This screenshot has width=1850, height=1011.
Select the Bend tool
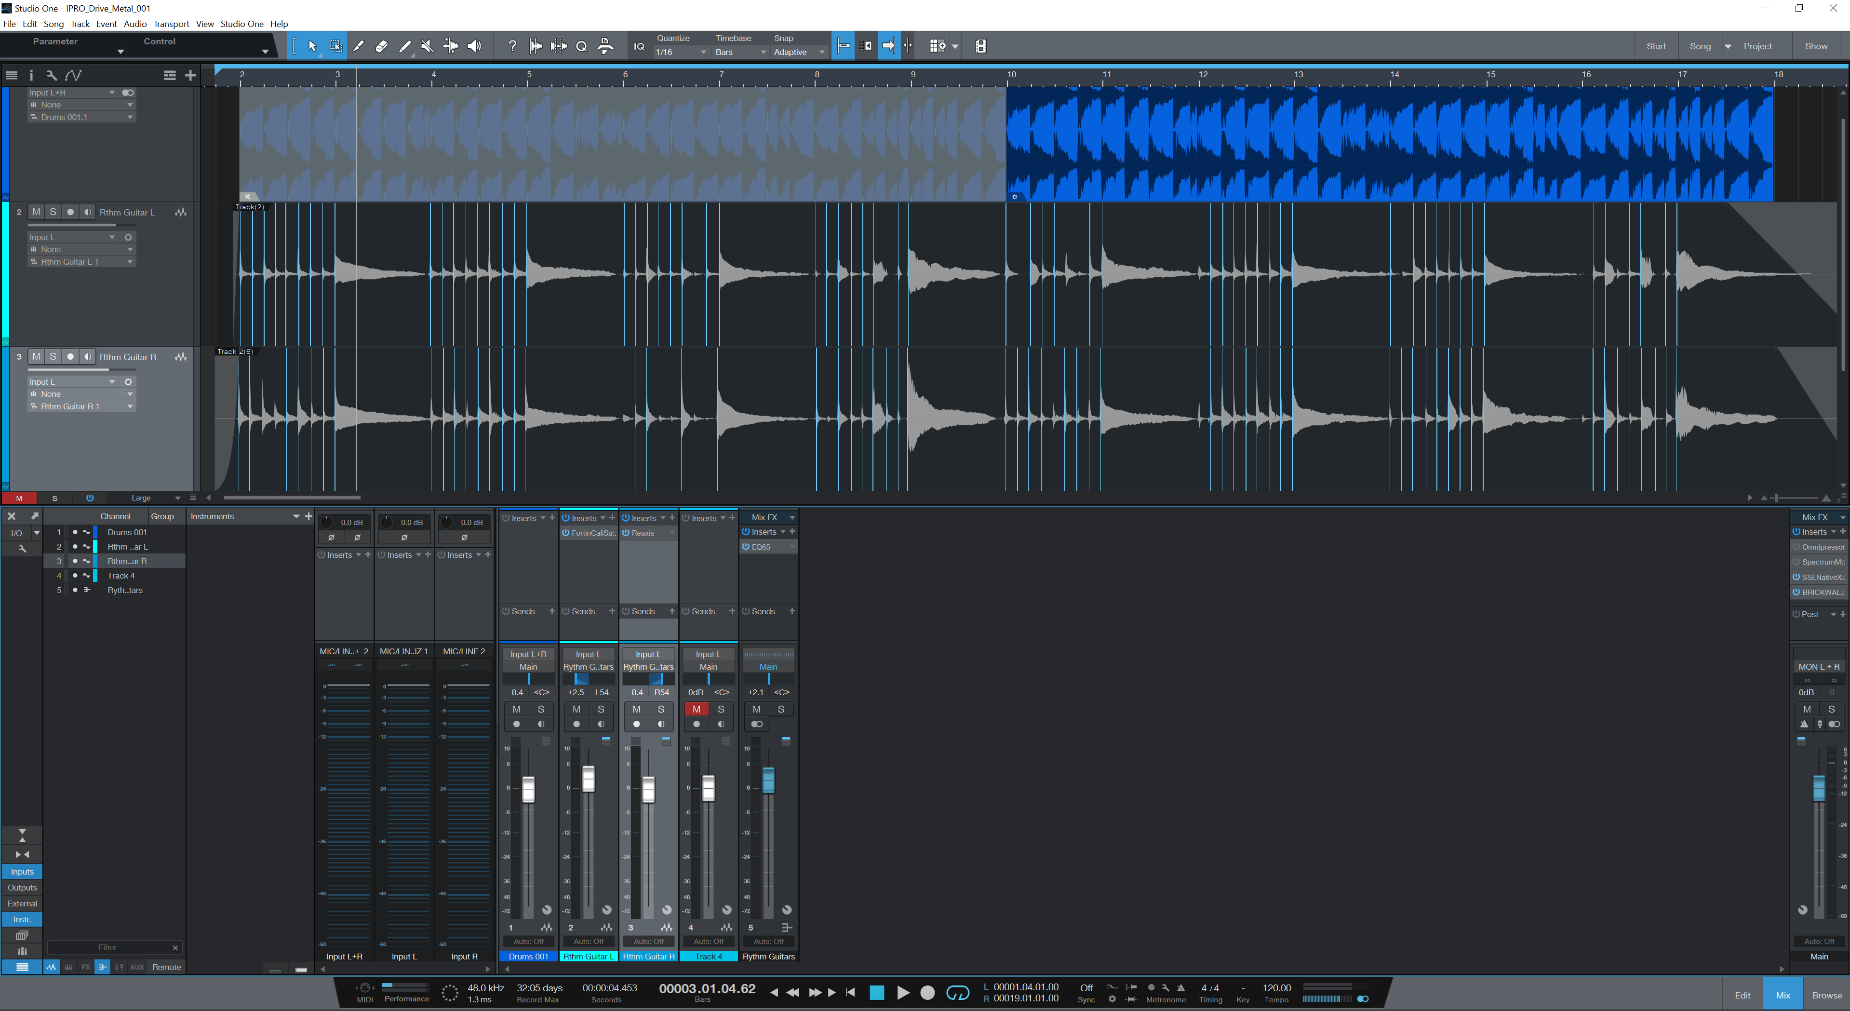point(451,46)
